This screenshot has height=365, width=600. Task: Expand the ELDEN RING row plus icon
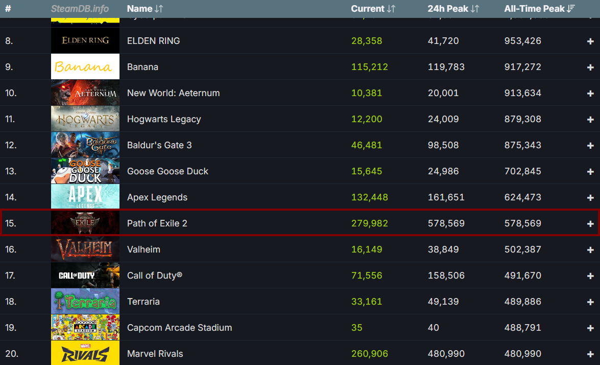coord(590,41)
